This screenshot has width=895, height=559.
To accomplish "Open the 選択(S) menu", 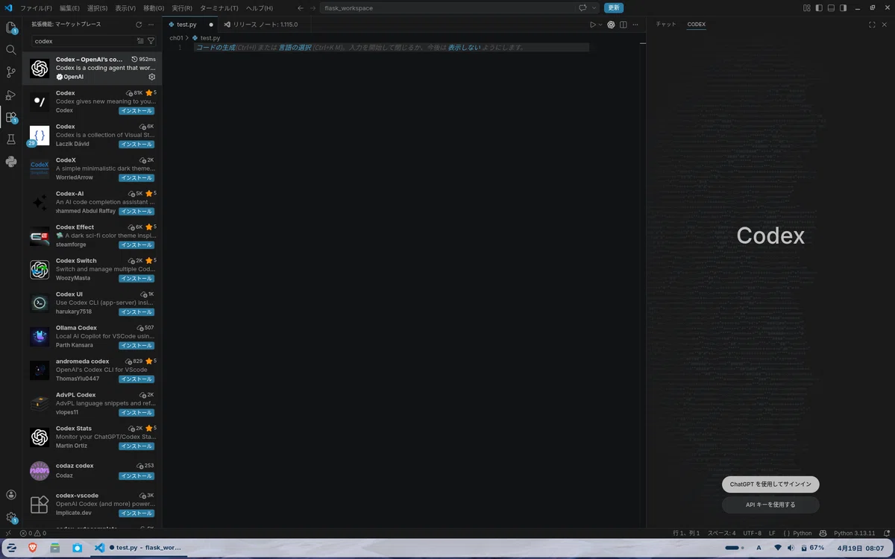I will (97, 7).
